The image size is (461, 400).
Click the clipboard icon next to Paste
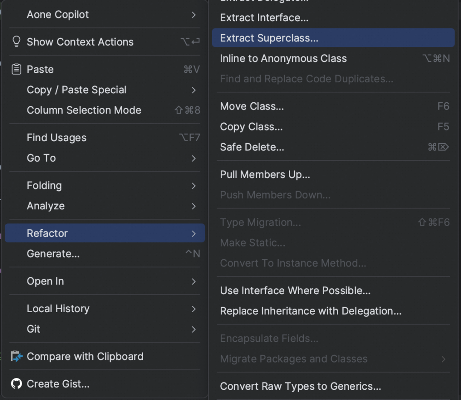pos(17,70)
